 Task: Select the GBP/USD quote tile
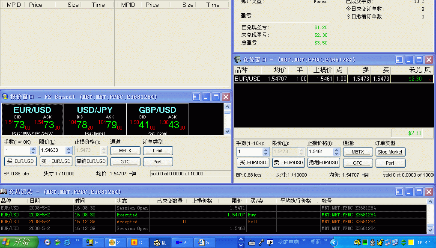[x=158, y=119]
